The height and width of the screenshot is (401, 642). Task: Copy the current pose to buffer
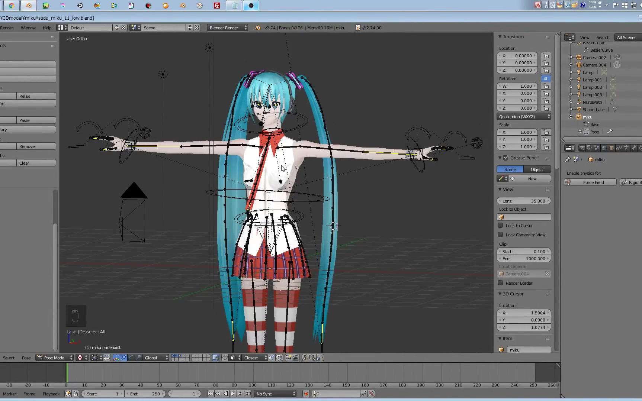pos(305,358)
